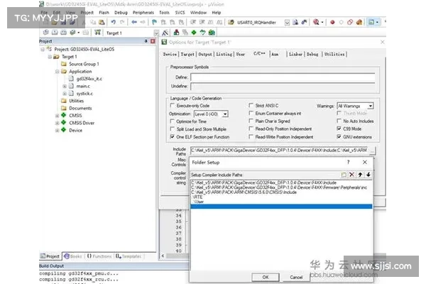Screen dimensions: 426x284
Task: Toggle Plain Char is Signed checkbox
Action: [251, 121]
